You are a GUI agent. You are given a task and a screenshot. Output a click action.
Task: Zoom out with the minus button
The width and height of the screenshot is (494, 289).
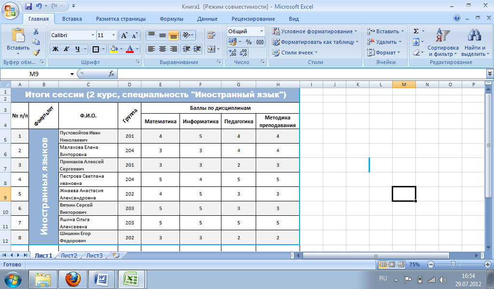coord(431,264)
